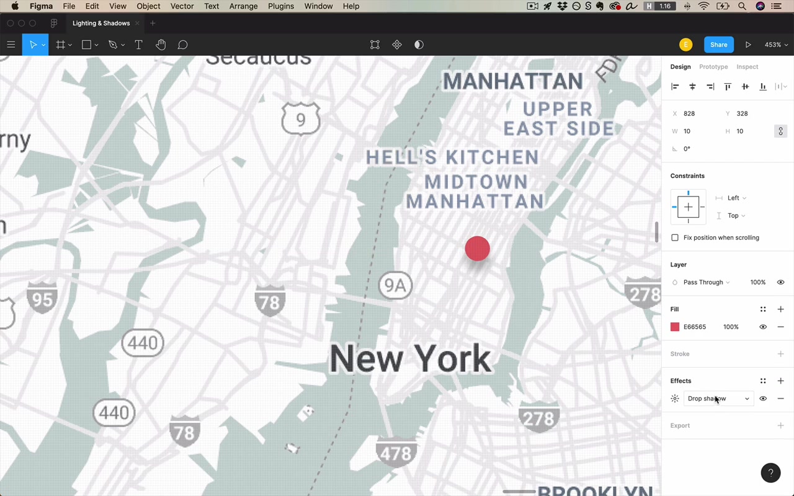The image size is (794, 496).
Task: Select the Frame tool
Action: 60,45
